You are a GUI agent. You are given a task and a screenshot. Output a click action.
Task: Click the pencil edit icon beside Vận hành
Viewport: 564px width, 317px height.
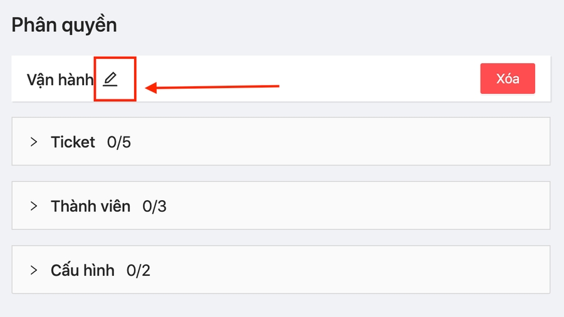point(110,79)
